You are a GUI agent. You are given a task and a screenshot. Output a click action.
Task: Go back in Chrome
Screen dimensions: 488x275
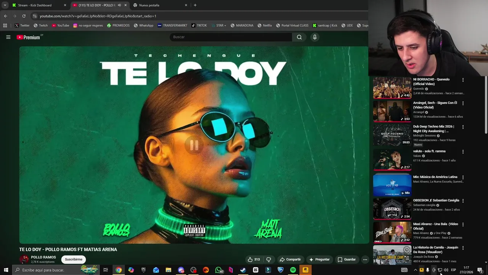click(5, 16)
